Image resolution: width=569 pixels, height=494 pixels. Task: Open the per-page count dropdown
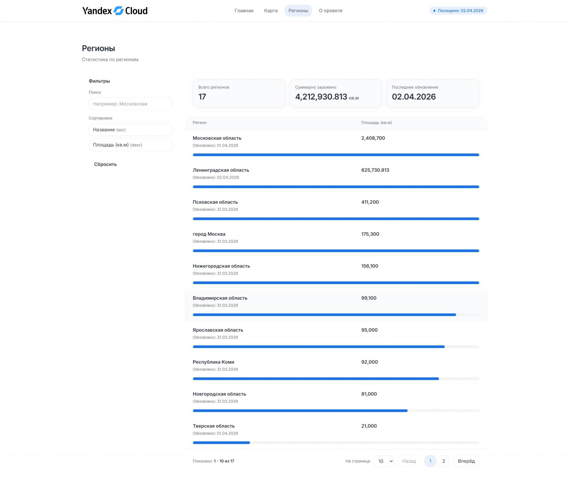[383, 461]
